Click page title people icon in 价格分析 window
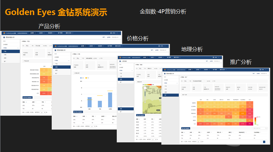 click(x=55, y=50)
